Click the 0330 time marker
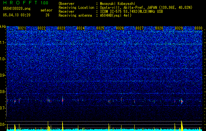Image resolution: width=206 pixels, height=131 pixels. (198, 28)
